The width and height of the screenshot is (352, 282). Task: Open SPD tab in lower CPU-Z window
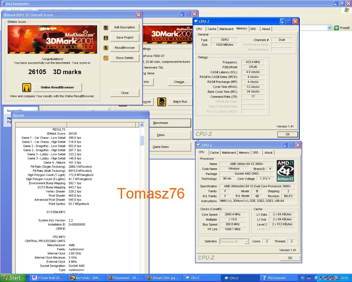[256, 152]
